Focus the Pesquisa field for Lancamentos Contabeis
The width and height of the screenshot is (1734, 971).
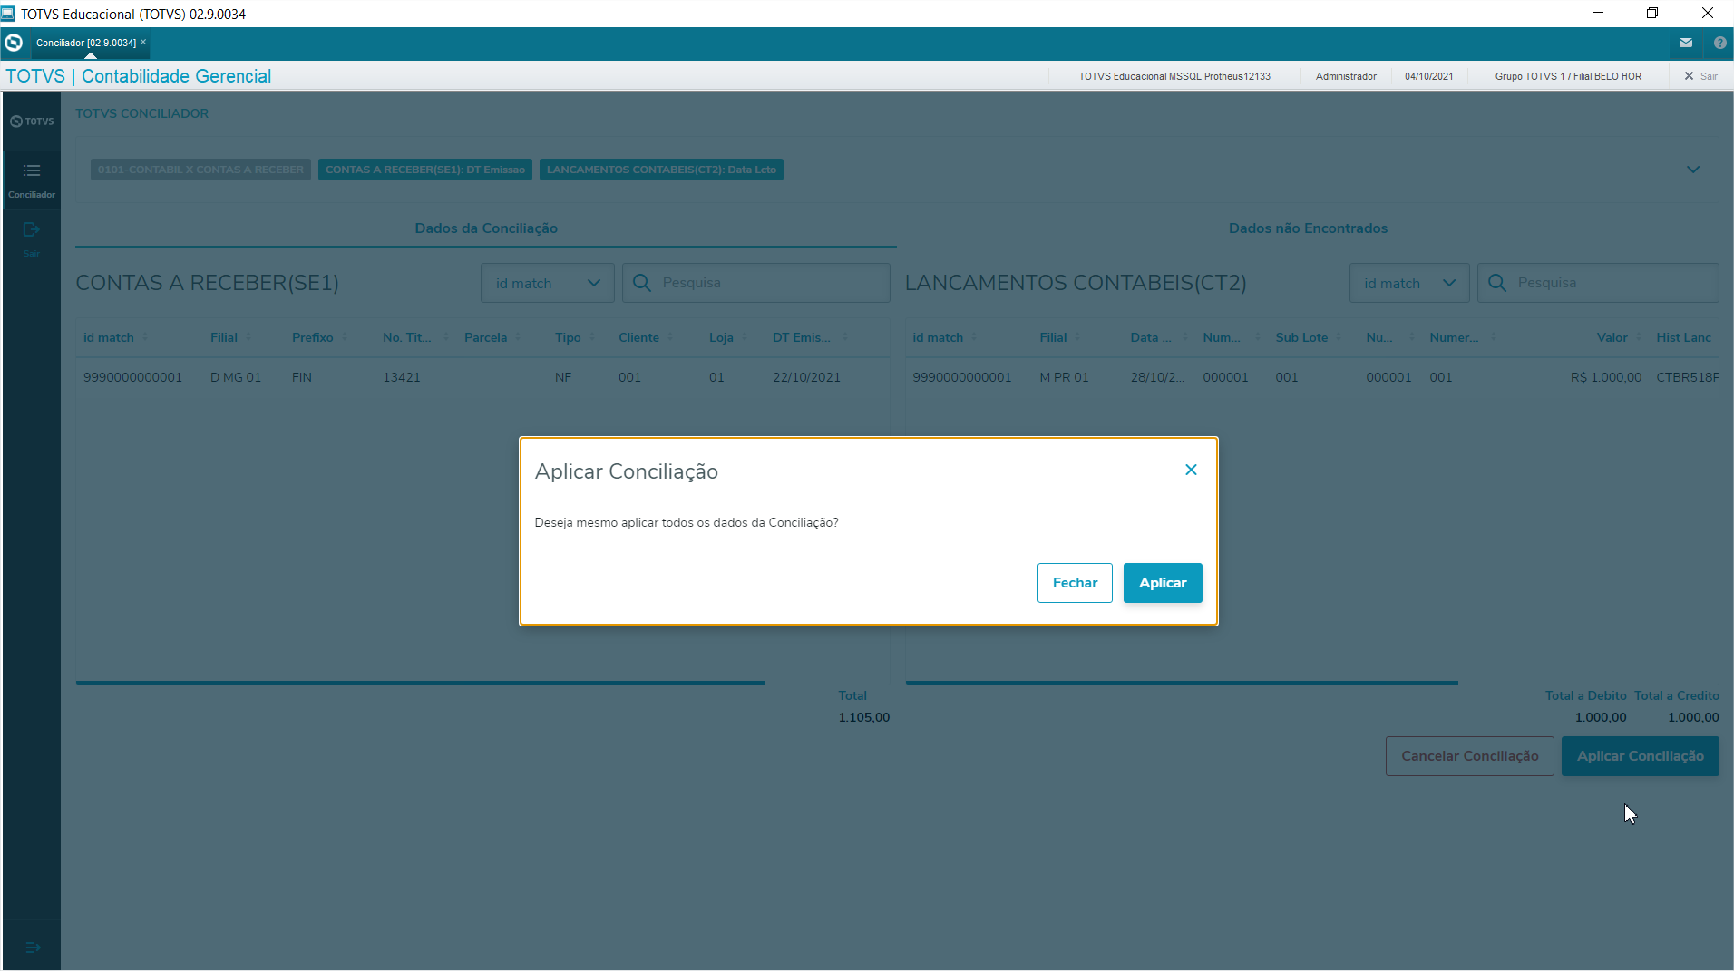1598,283
